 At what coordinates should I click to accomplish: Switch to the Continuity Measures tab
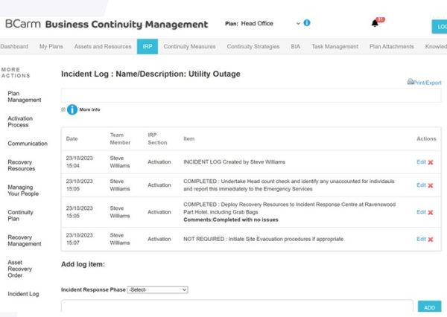pos(189,46)
